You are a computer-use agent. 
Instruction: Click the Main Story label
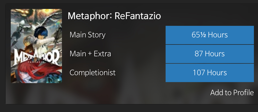[x=88, y=35]
